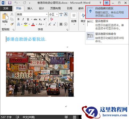Click the Word application icon

point(3,3)
